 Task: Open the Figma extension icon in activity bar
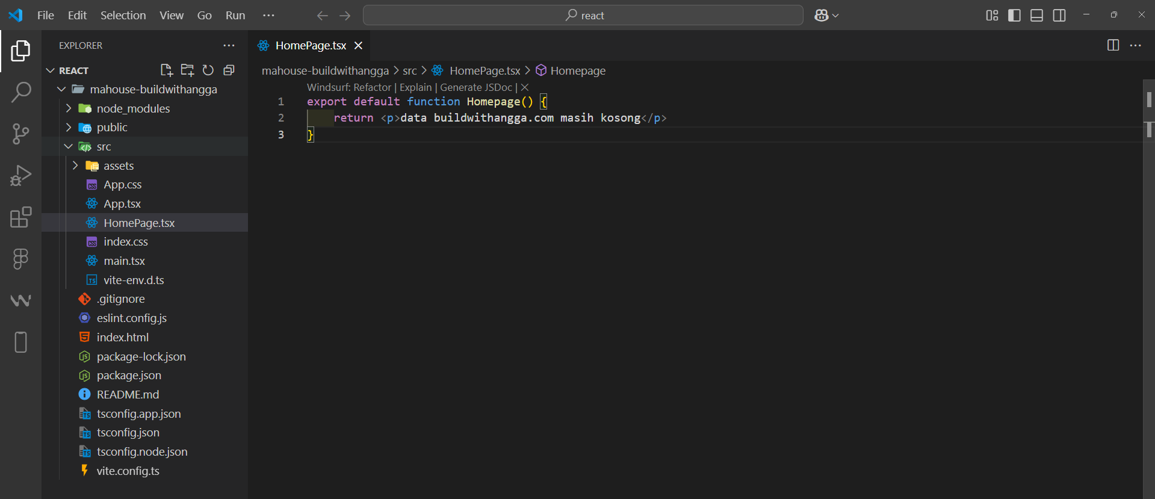[x=20, y=259]
